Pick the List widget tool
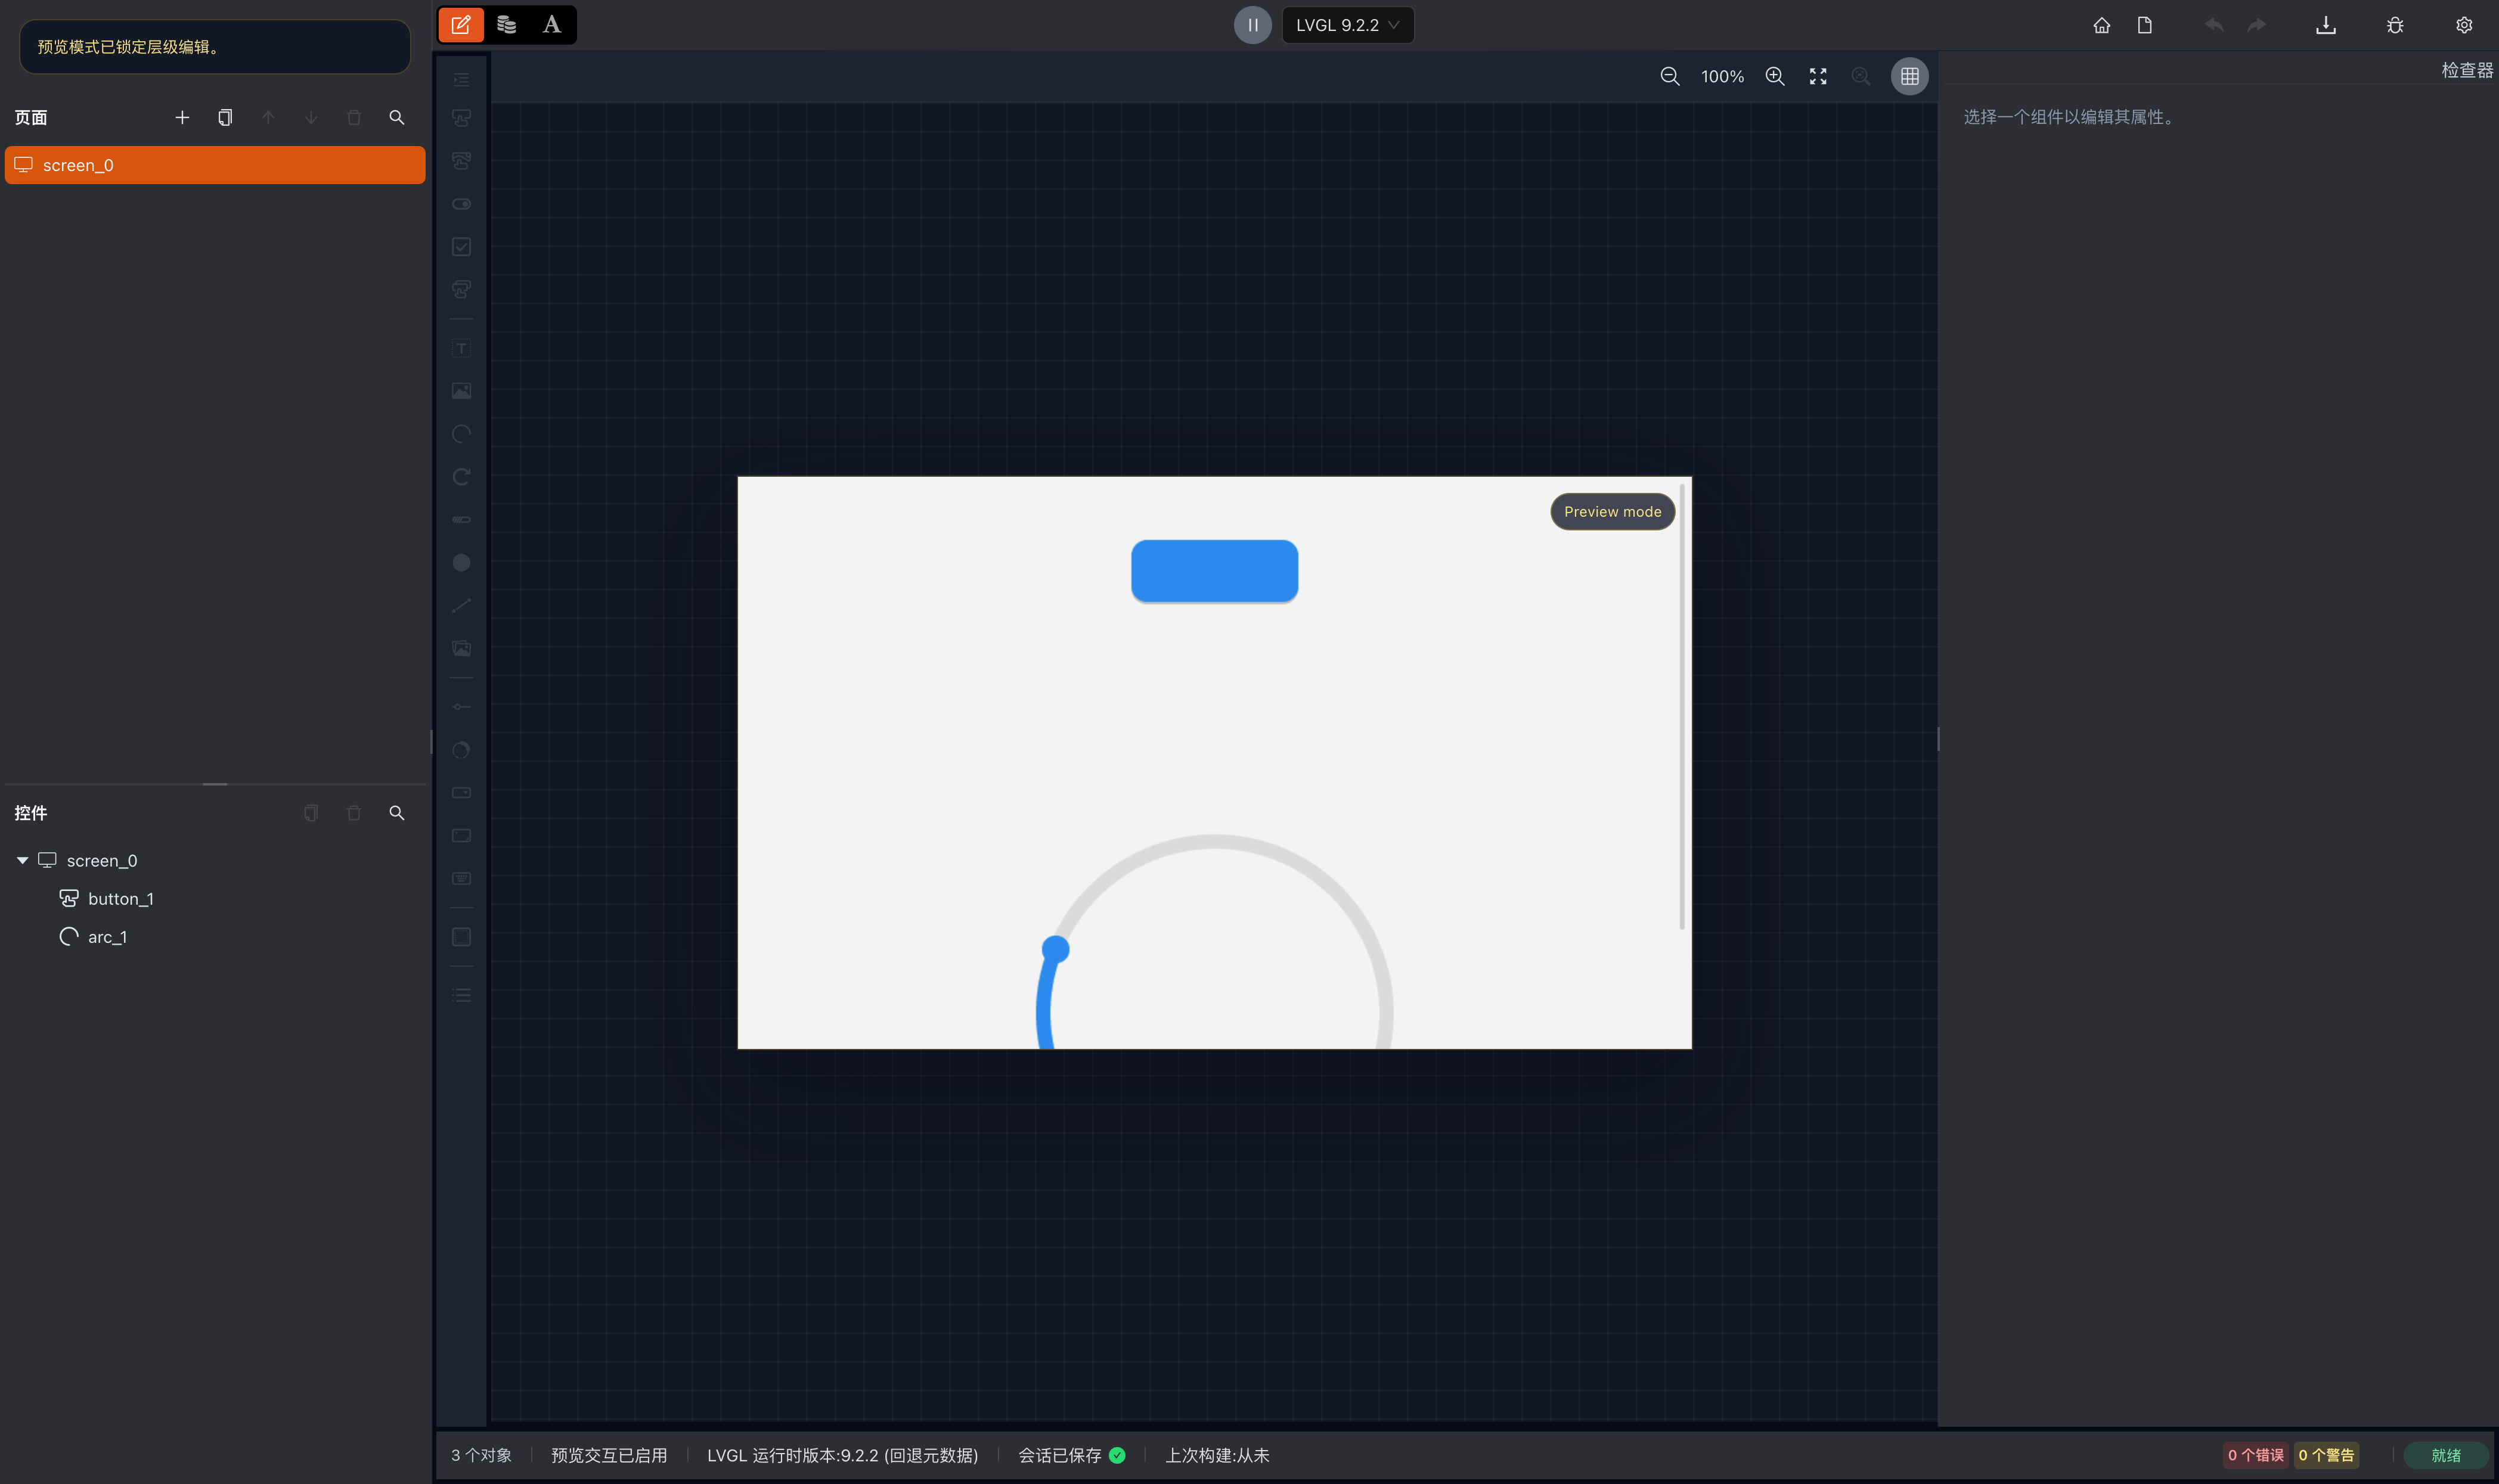 [461, 995]
